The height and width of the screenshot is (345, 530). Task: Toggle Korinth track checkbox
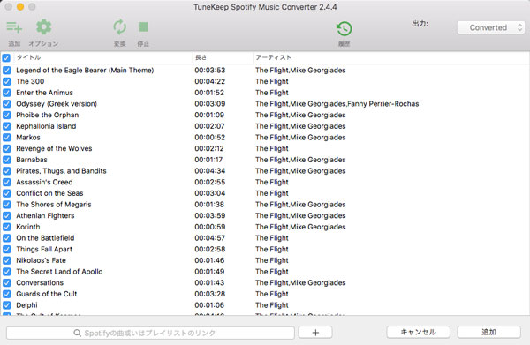click(7, 227)
